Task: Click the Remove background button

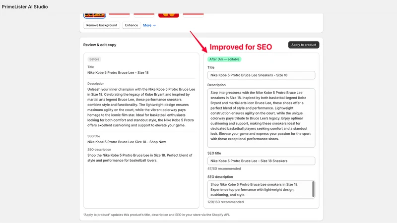Action: (x=102, y=25)
